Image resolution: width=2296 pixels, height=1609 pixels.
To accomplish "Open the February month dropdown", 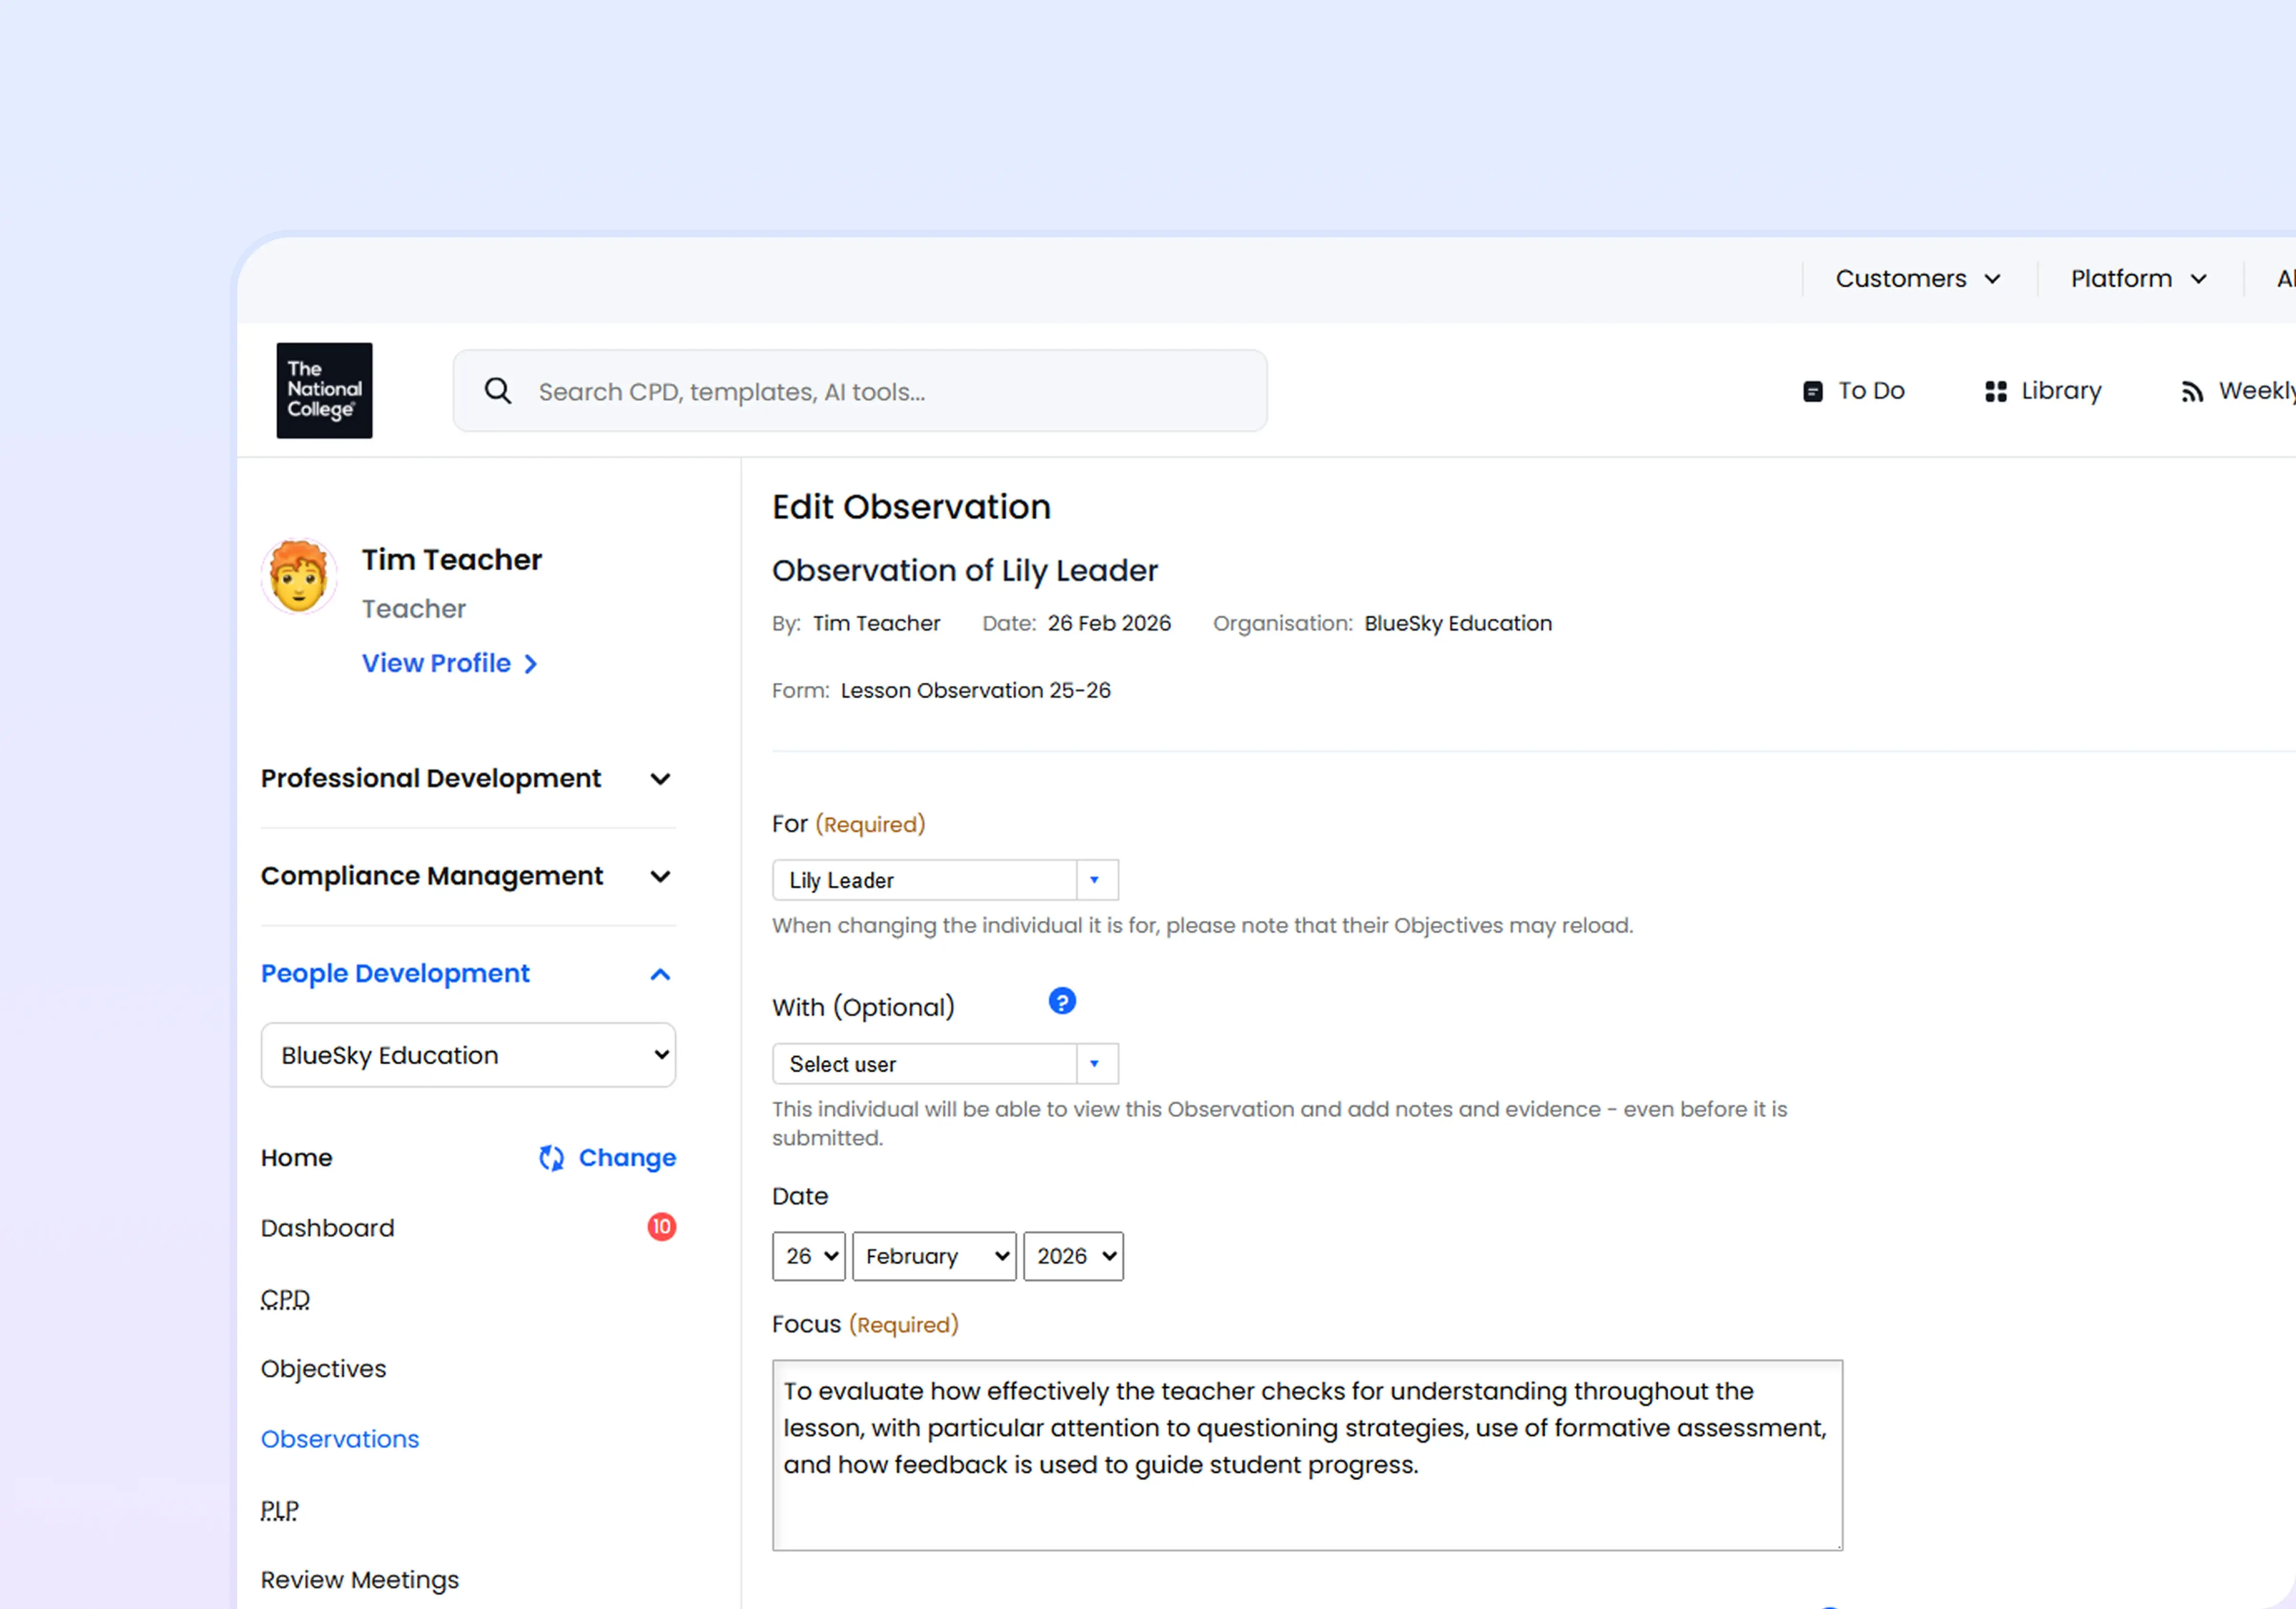I will pyautogui.click(x=934, y=1256).
